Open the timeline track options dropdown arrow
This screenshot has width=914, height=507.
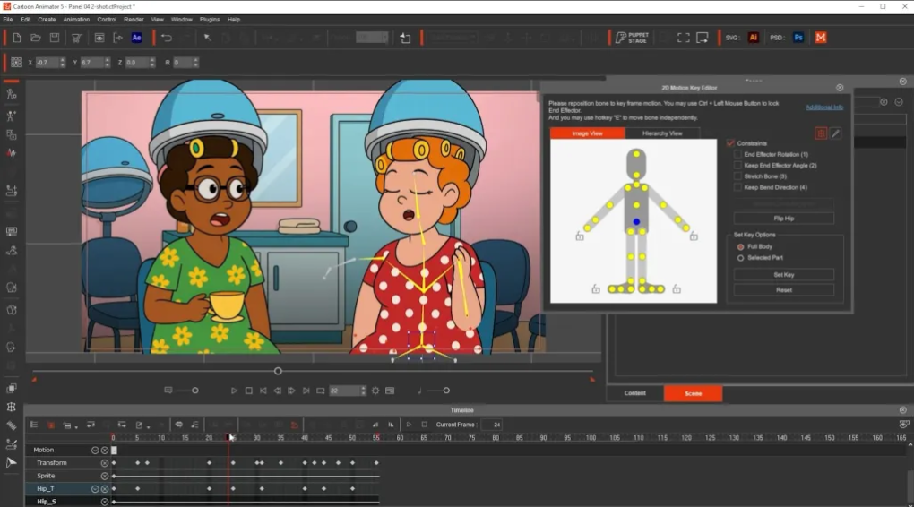[x=76, y=426]
